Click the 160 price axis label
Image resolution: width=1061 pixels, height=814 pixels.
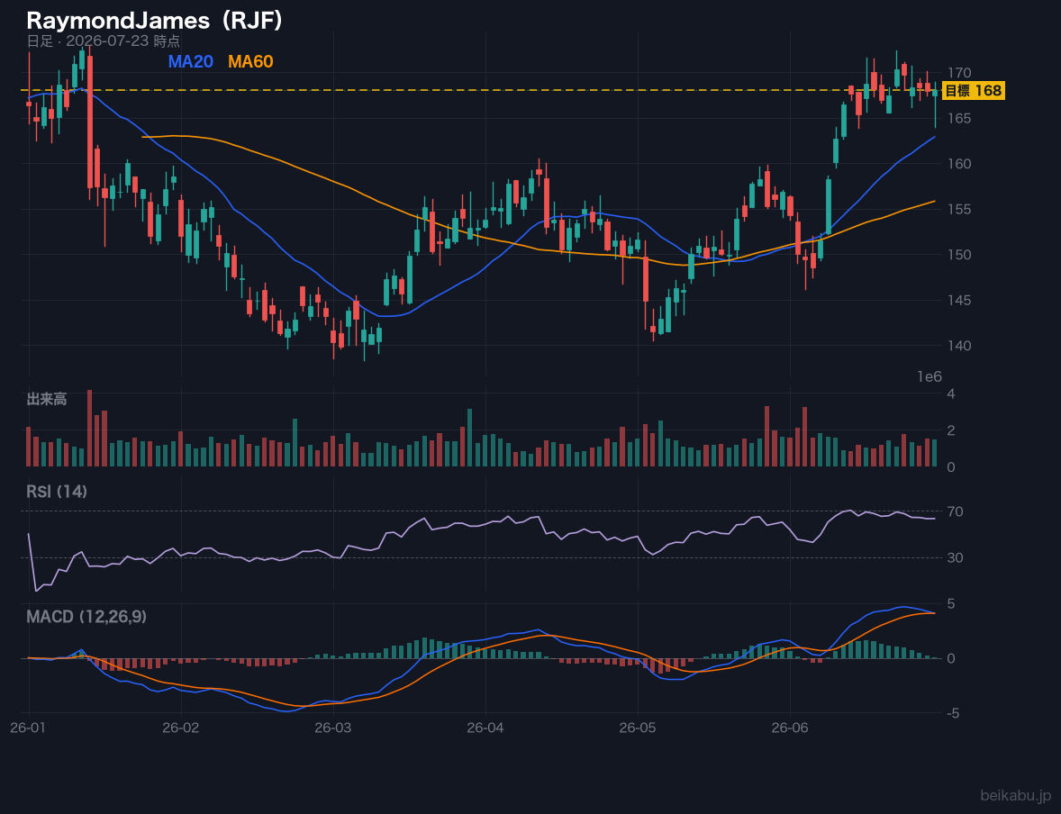[959, 164]
